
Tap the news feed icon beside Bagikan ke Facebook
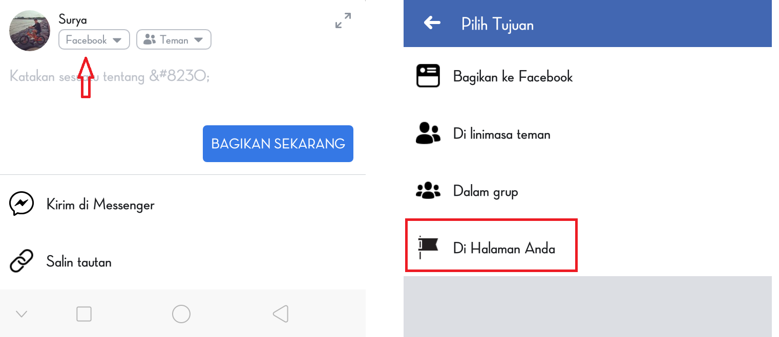point(428,76)
